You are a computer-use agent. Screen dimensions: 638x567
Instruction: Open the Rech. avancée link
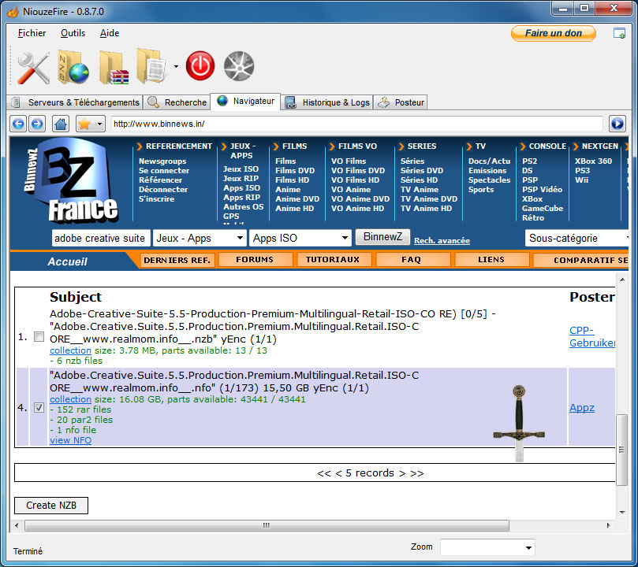coord(442,241)
